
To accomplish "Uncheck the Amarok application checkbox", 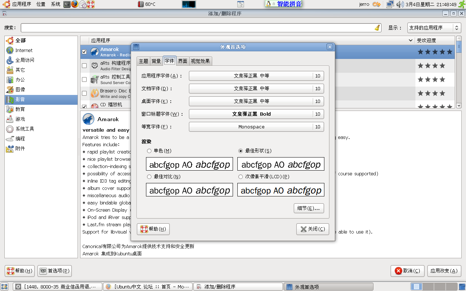I will [x=84, y=52].
